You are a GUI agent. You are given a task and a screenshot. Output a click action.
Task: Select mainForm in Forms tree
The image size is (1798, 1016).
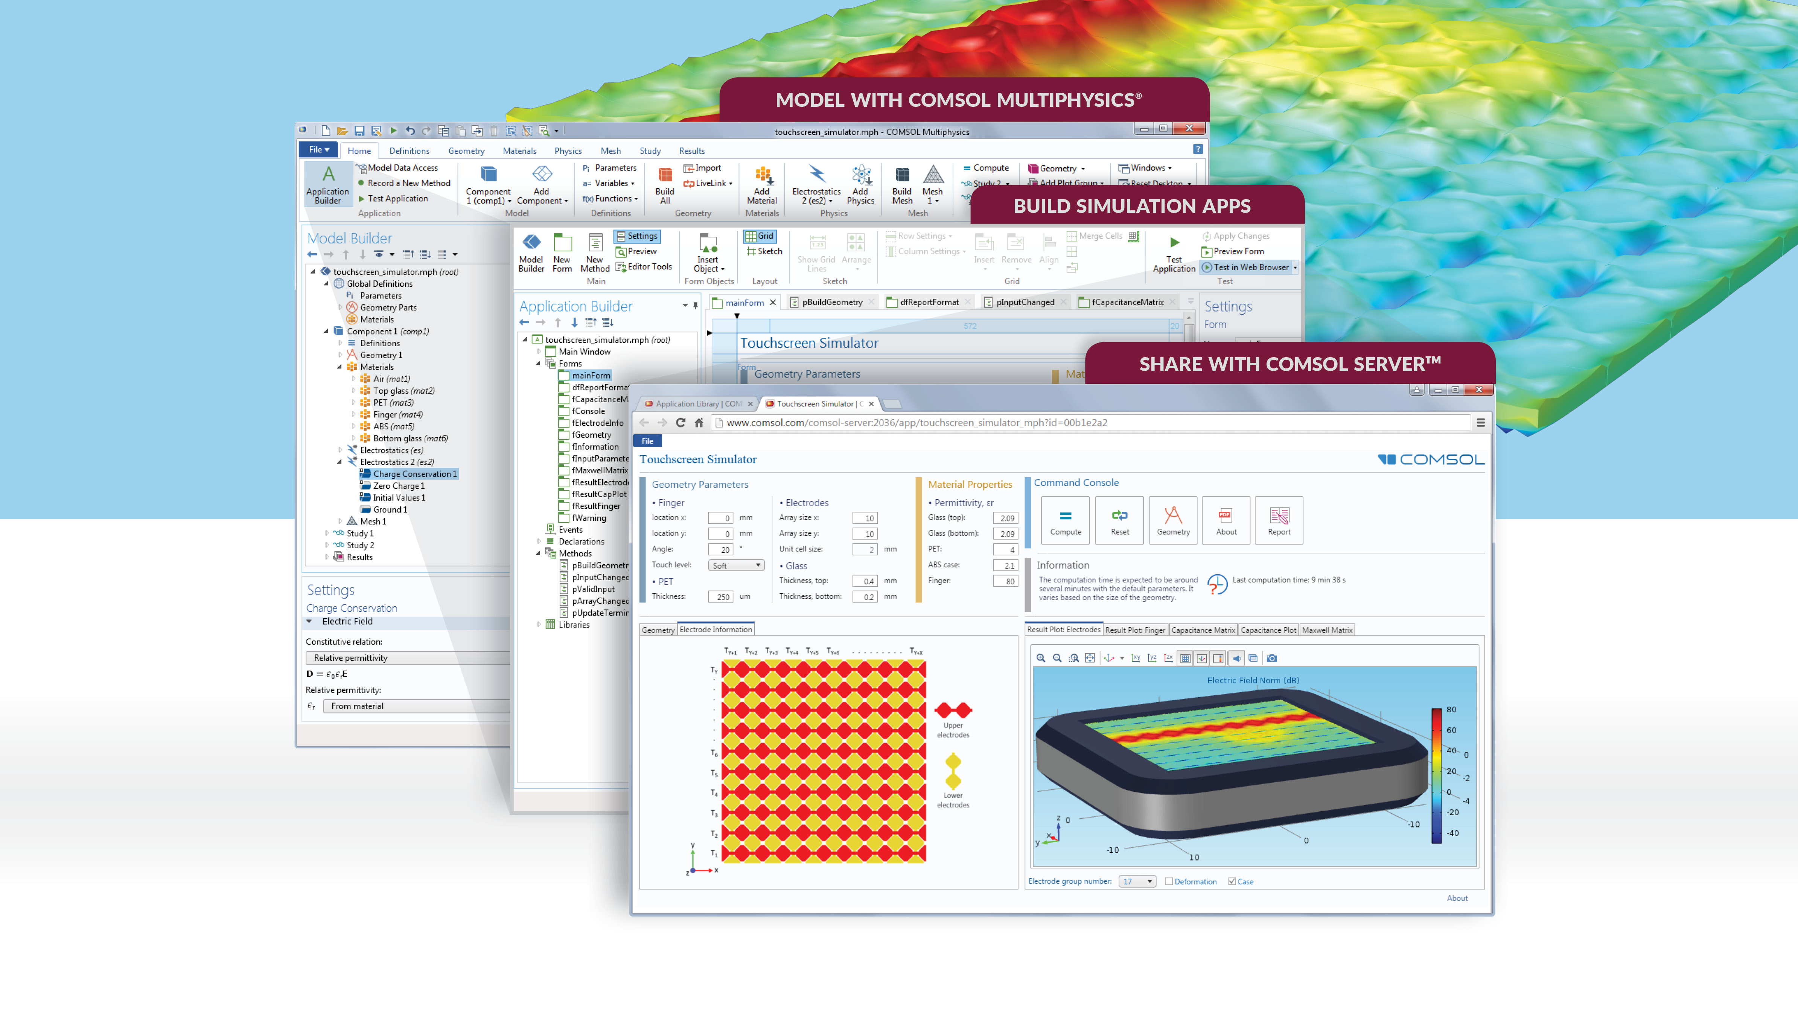(x=585, y=376)
